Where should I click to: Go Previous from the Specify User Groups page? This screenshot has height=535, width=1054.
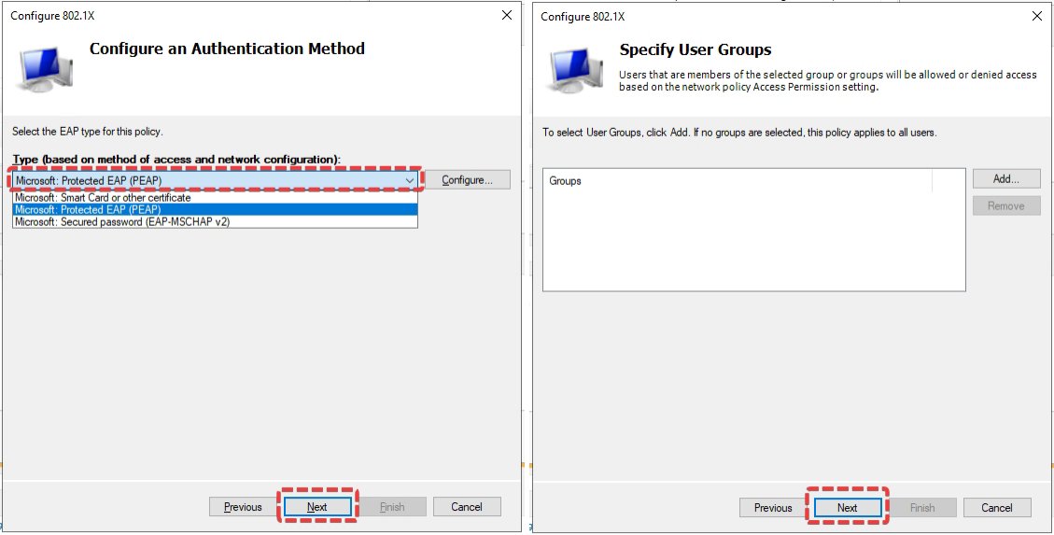[773, 508]
